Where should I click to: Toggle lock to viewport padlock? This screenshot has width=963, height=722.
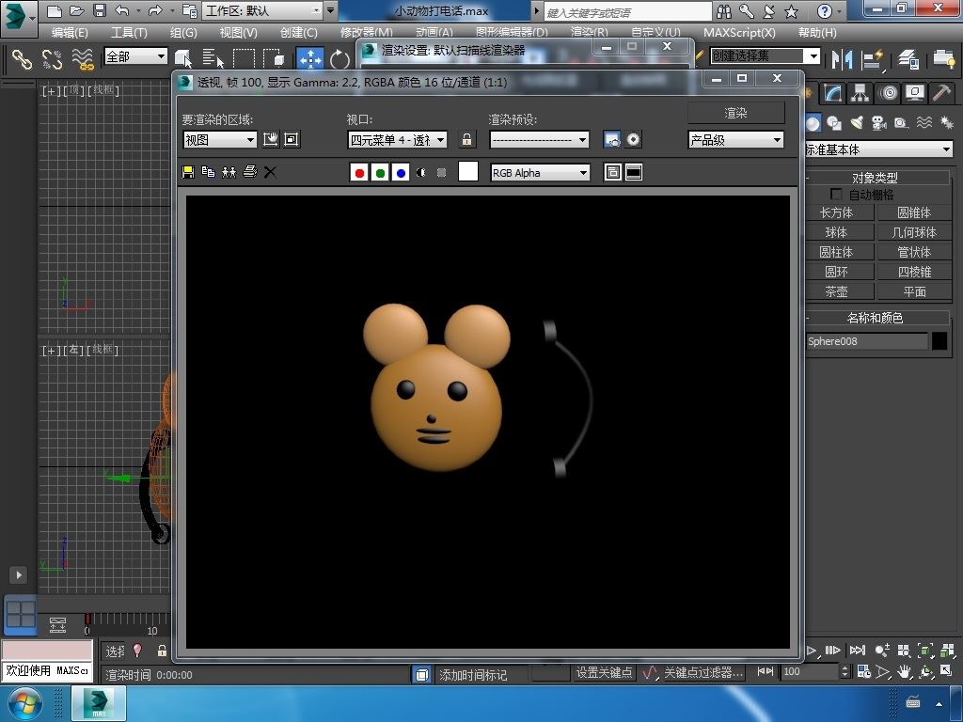point(466,139)
